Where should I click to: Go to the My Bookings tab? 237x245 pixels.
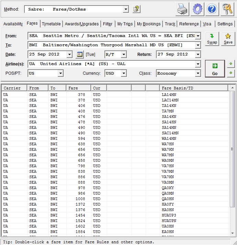(149, 24)
